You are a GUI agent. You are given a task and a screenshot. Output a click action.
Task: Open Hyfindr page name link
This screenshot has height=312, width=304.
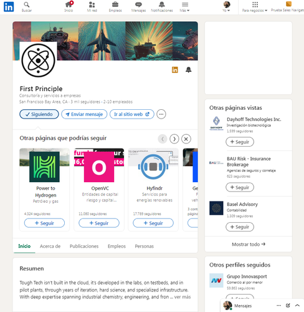coord(154,188)
